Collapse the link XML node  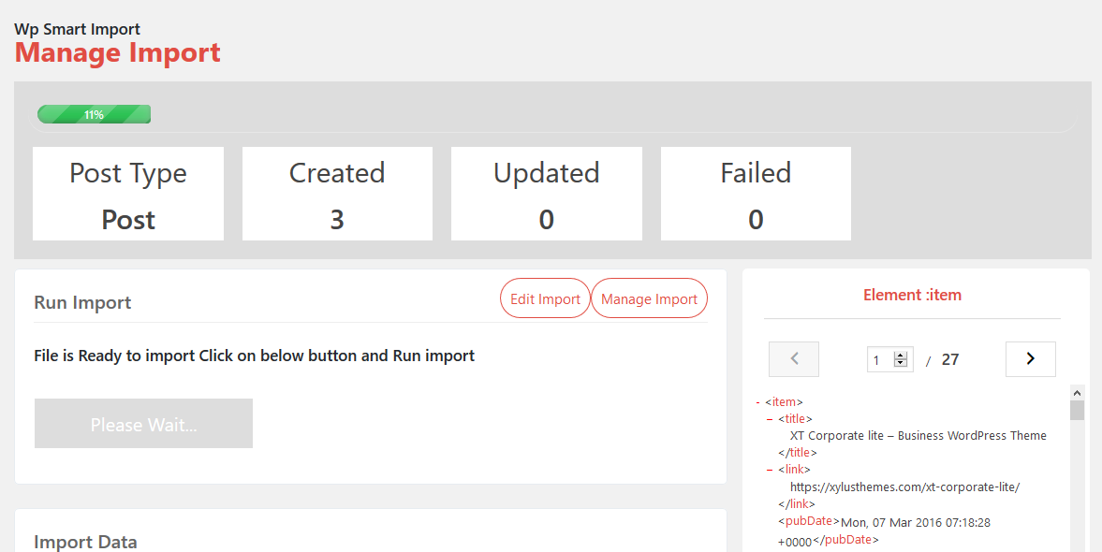coord(770,470)
